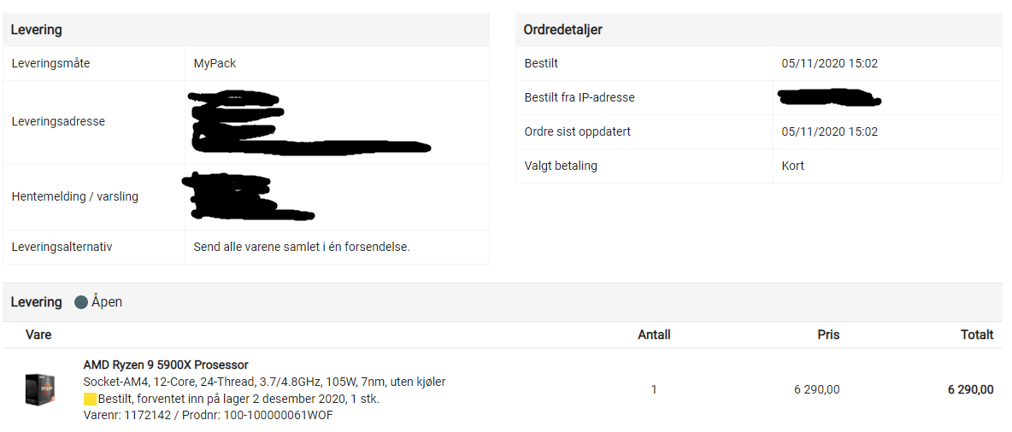Click the Ordre sist oppdatert timestamp
Screen dimensions: 1012x432
click(x=829, y=131)
